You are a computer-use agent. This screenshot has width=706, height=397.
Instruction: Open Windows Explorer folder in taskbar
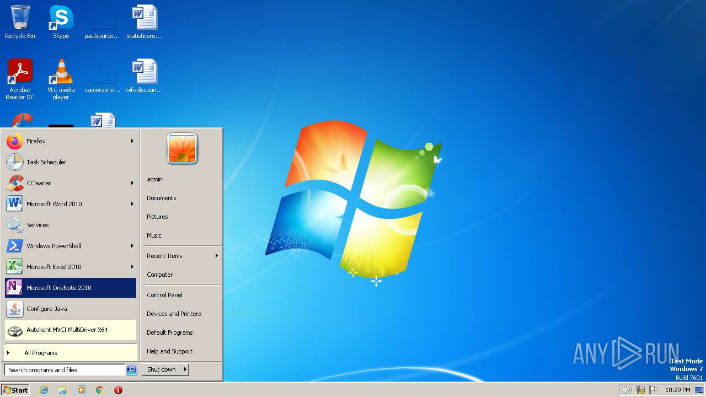pos(62,390)
